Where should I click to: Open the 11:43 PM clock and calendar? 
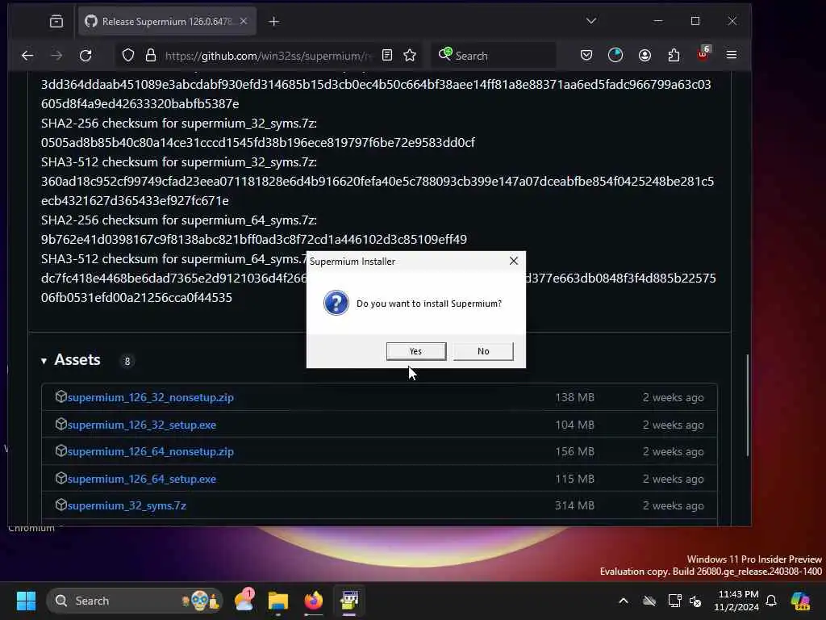coord(736,601)
